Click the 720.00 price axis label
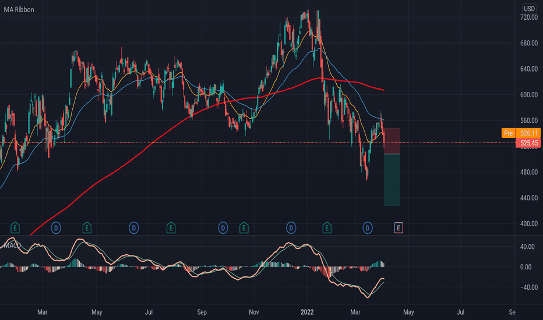This screenshot has width=543, height=320. click(x=529, y=17)
